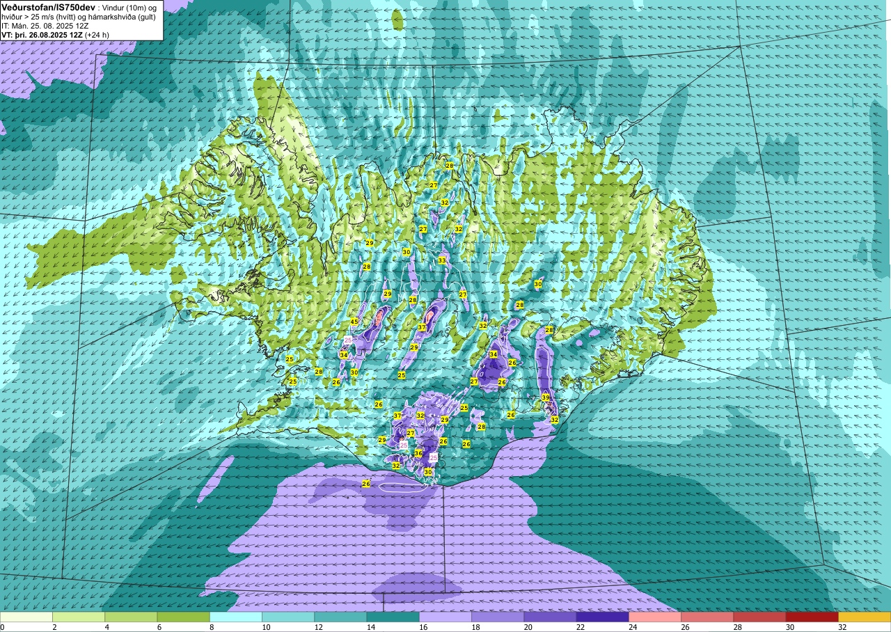Click the 0–2 m/s pale yellow legend swatch
Screen dimensions: 891x632
[26, 617]
